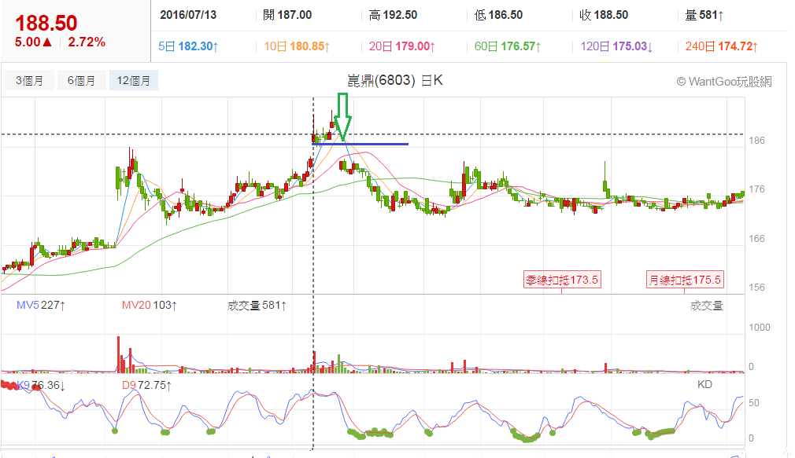The image size is (795, 458).
Task: Click the 20日 179.00 moving average
Action: pos(402,46)
